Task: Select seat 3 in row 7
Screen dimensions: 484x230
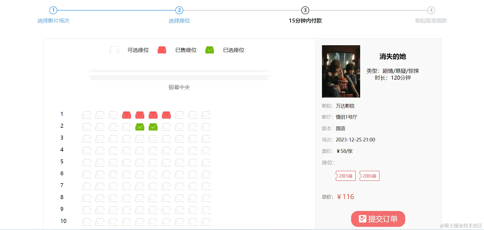Action: [x=113, y=186]
